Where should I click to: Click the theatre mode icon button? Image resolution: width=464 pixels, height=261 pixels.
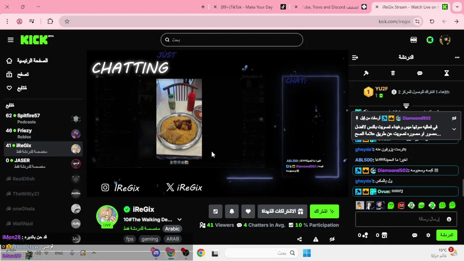pyautogui.click(x=215, y=211)
